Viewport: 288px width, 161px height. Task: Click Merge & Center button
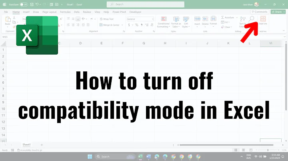click(110, 25)
